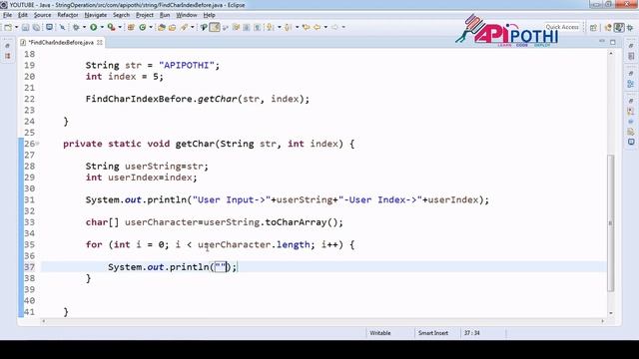Click into the Quick Access field
Image resolution: width=639 pixels, height=359 pixels.
coord(562,27)
